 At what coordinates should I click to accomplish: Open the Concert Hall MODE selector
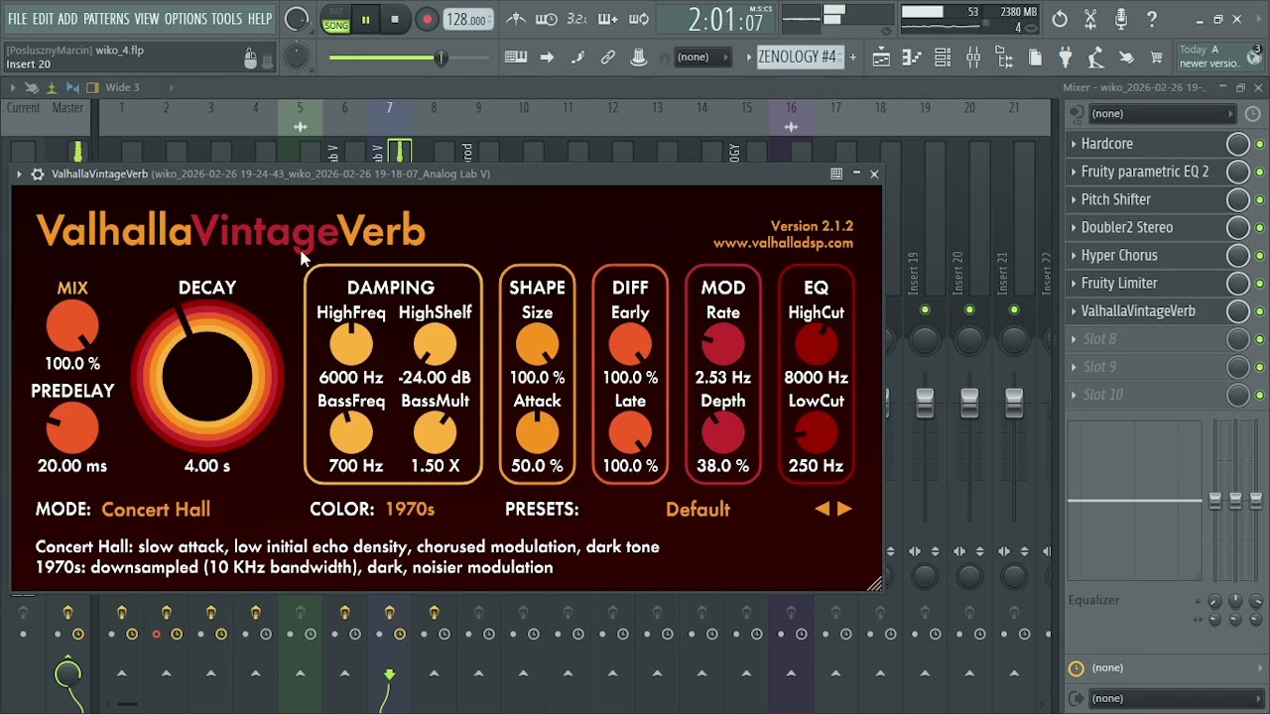coord(156,510)
